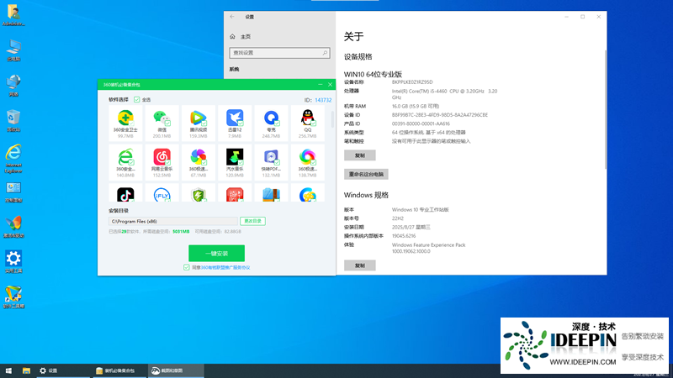Select the archive books app icon
Viewport: 673px width, 378px height.
click(x=271, y=195)
